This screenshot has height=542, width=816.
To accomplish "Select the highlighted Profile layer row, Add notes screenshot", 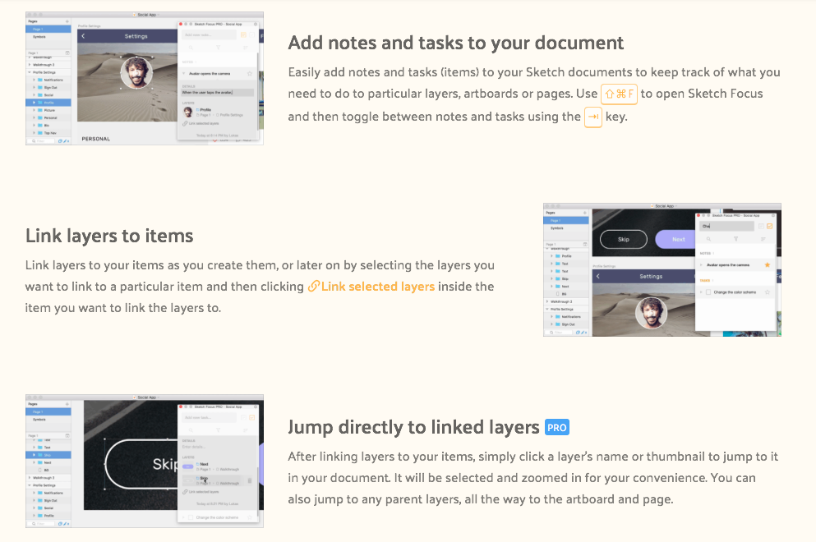I will point(48,103).
